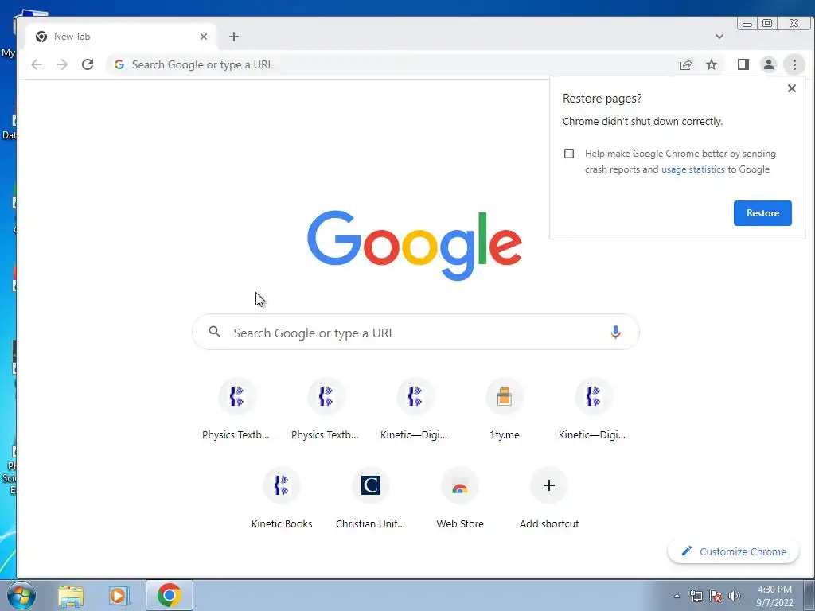Click the Google logo
Image resolution: width=815 pixels, height=611 pixels.
pos(414,245)
